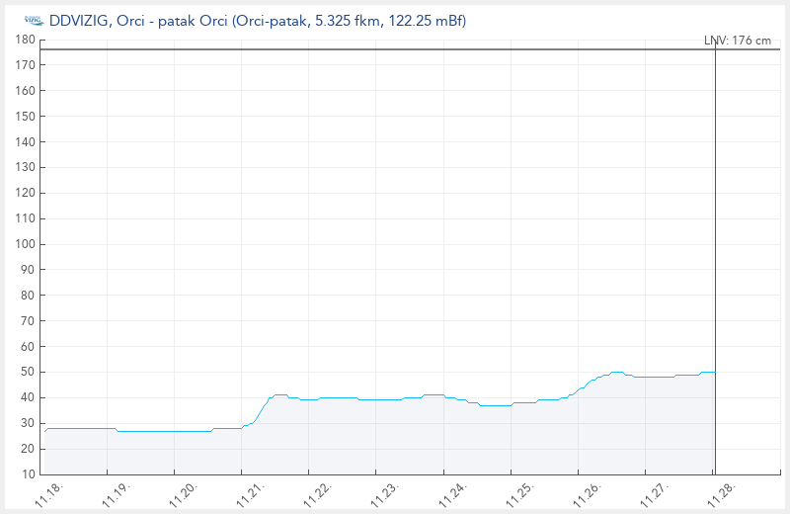This screenshot has height=514, width=790.
Task: Click the 11.22. date tick label
Action: pyautogui.click(x=318, y=494)
